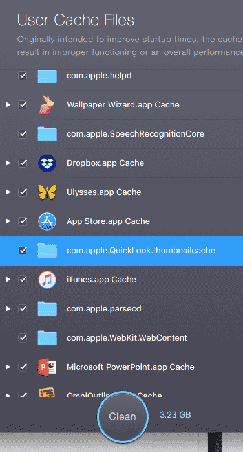Uncheck the Microsoft PowerPoint.app Cache checkbox

(23, 367)
